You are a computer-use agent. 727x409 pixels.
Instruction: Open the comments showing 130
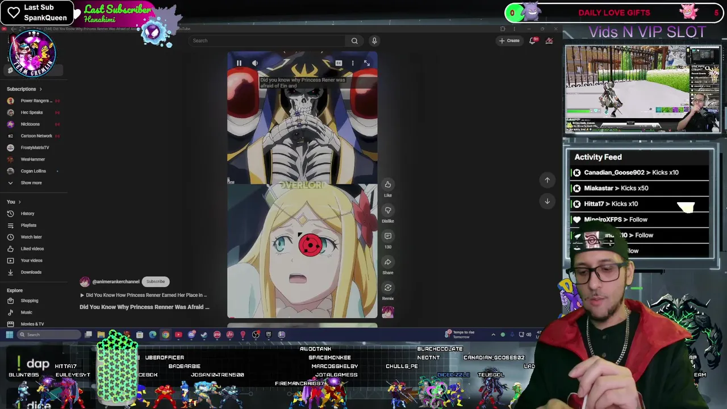pos(388,236)
